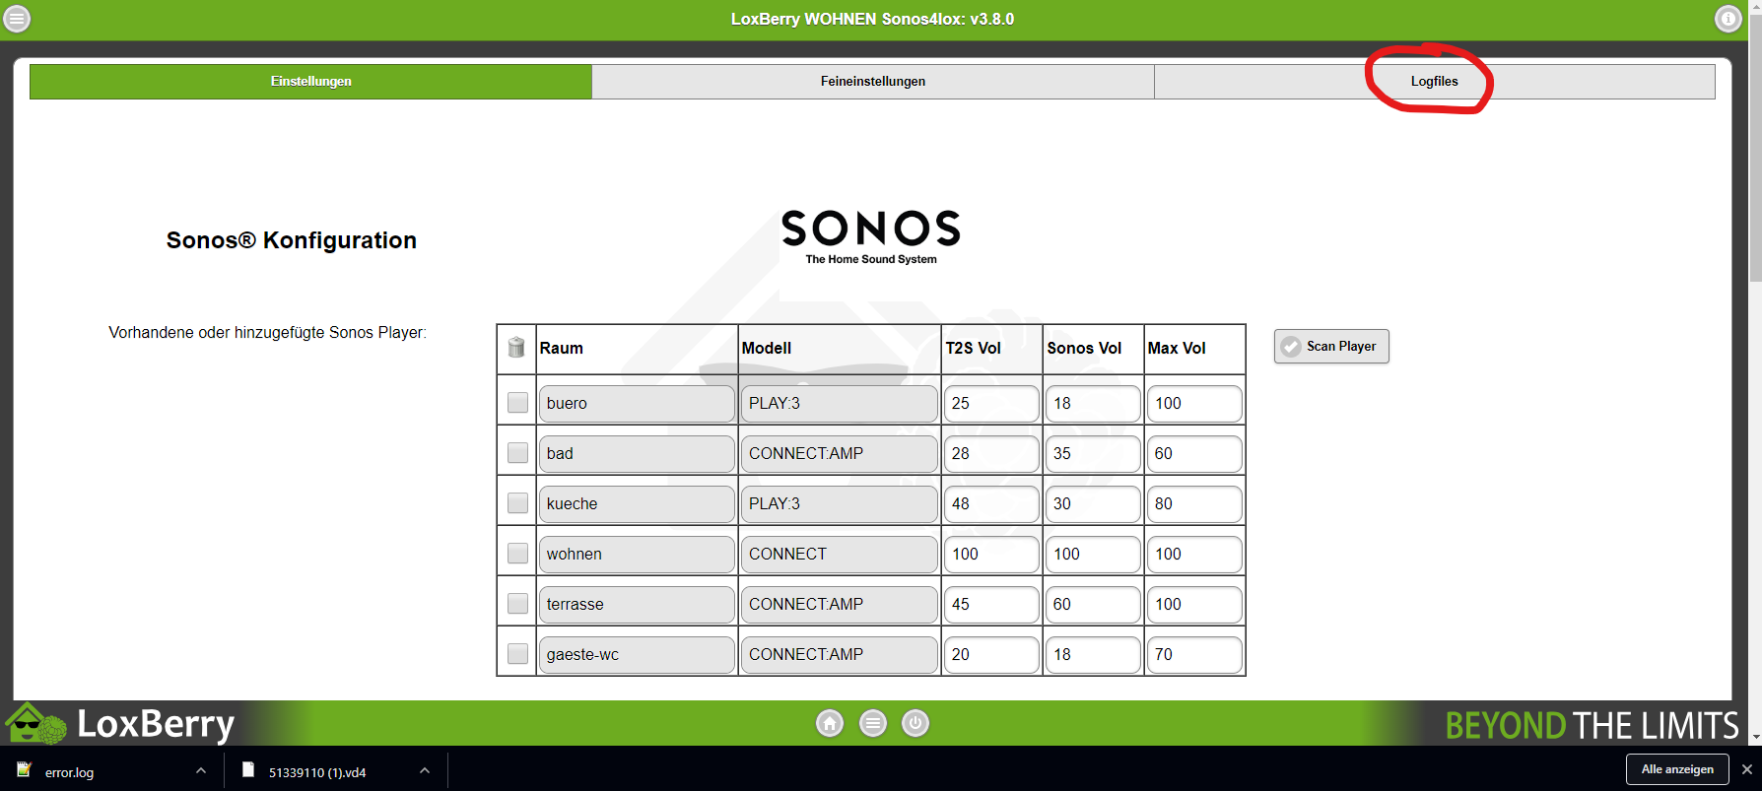This screenshot has width=1762, height=791.
Task: Edit Sonos Vol field for kueche
Action: 1093,504
